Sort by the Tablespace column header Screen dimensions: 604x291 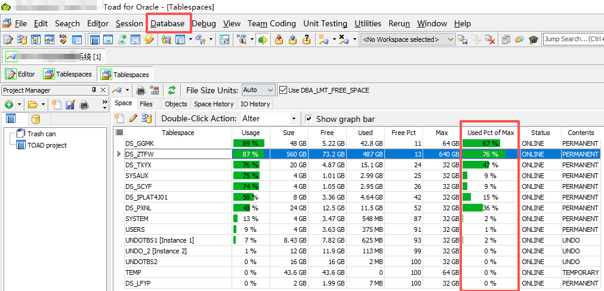(x=178, y=133)
